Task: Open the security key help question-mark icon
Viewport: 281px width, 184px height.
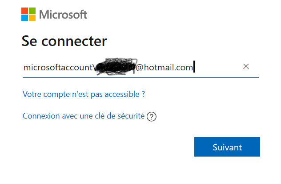Action: pos(152,117)
